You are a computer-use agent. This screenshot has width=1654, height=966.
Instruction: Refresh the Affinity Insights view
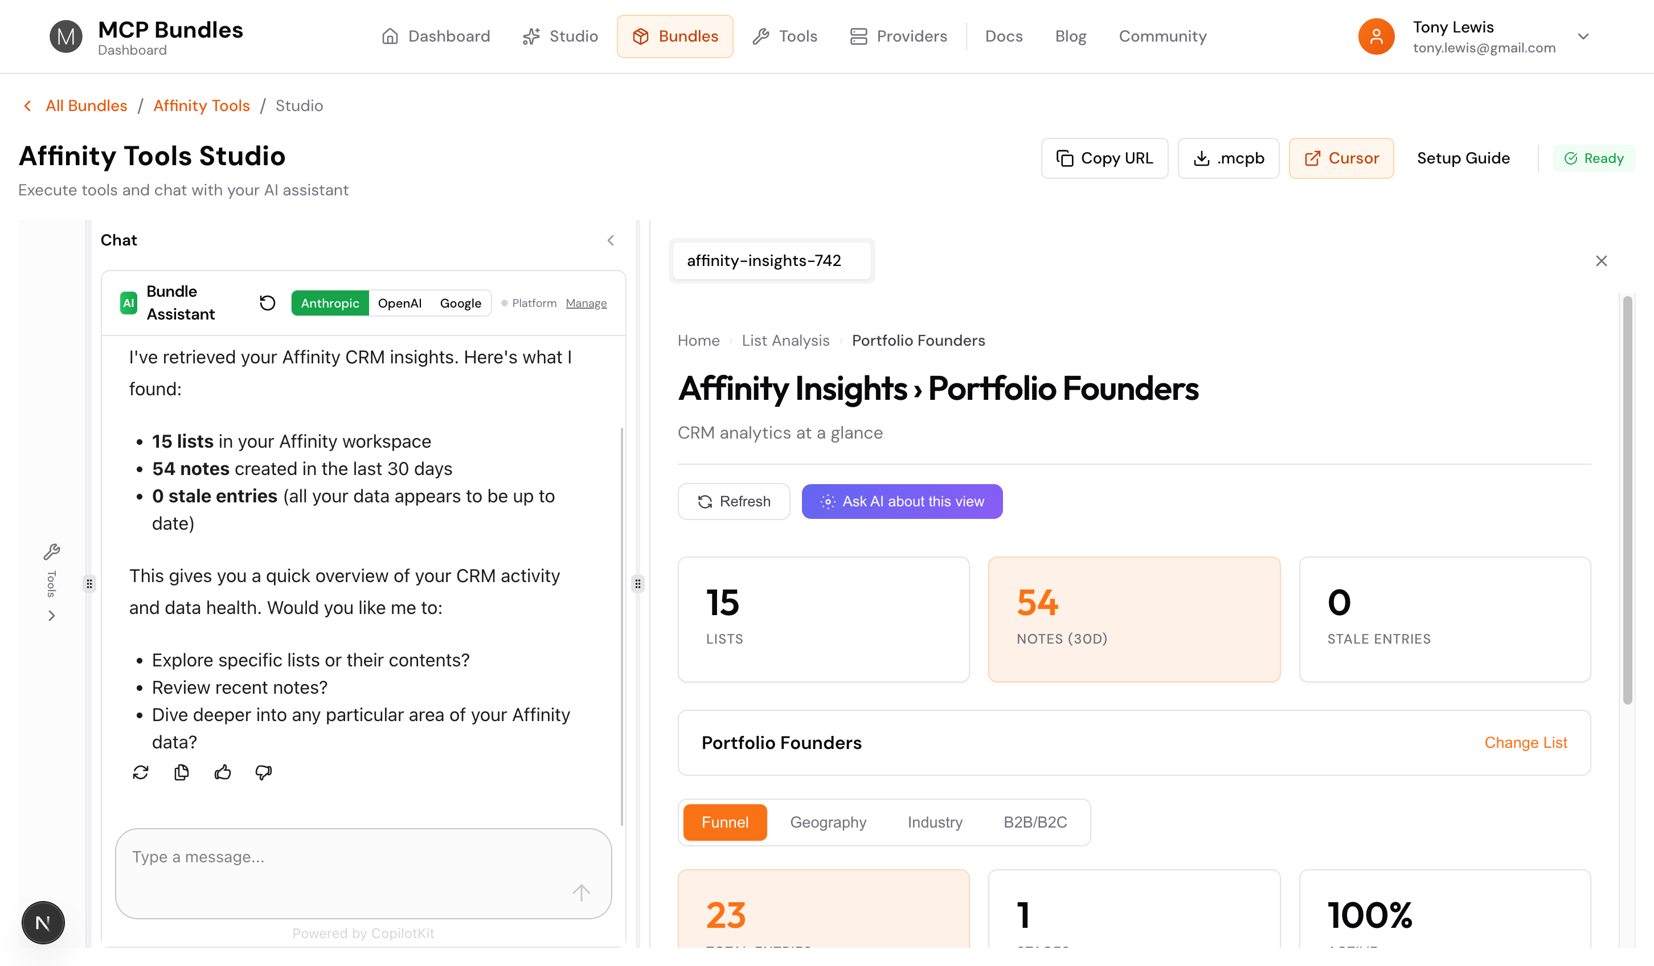tap(734, 501)
